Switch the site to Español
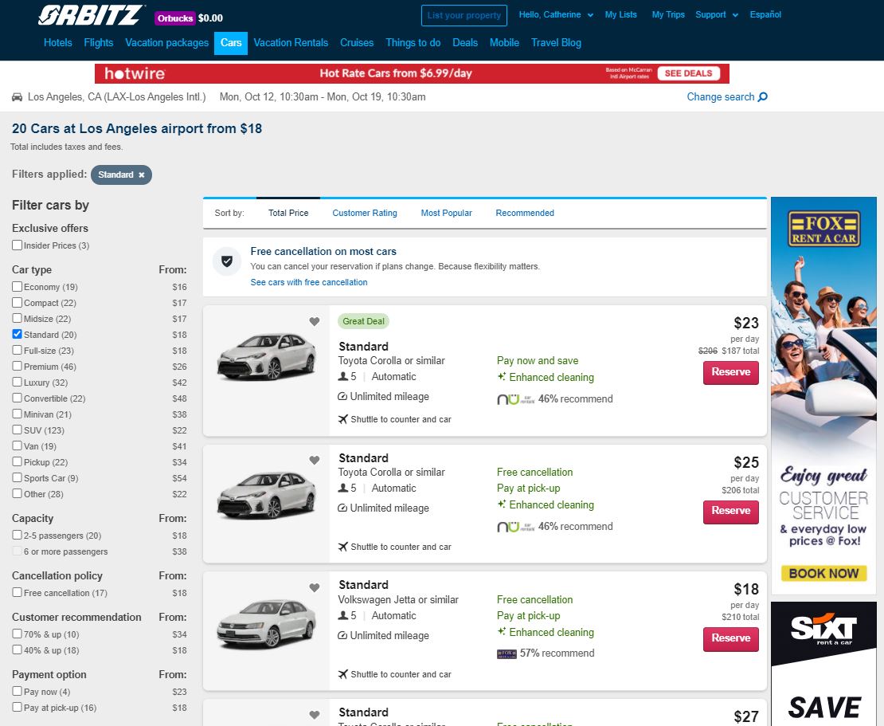Image resolution: width=884 pixels, height=726 pixels. (x=765, y=14)
